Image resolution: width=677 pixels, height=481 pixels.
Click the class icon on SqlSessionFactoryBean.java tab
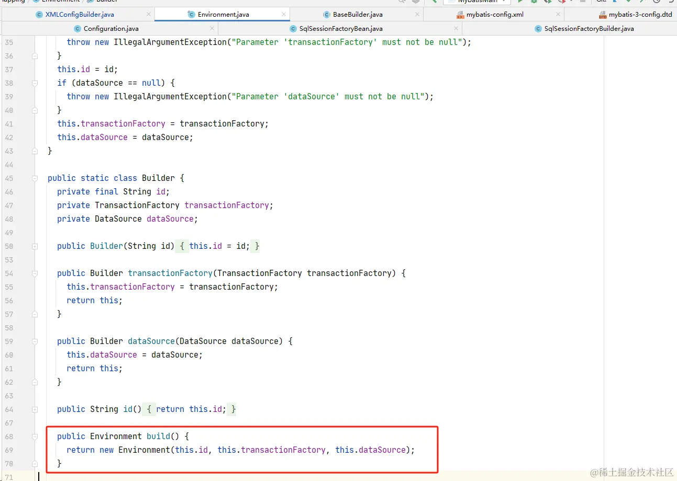pyautogui.click(x=293, y=29)
